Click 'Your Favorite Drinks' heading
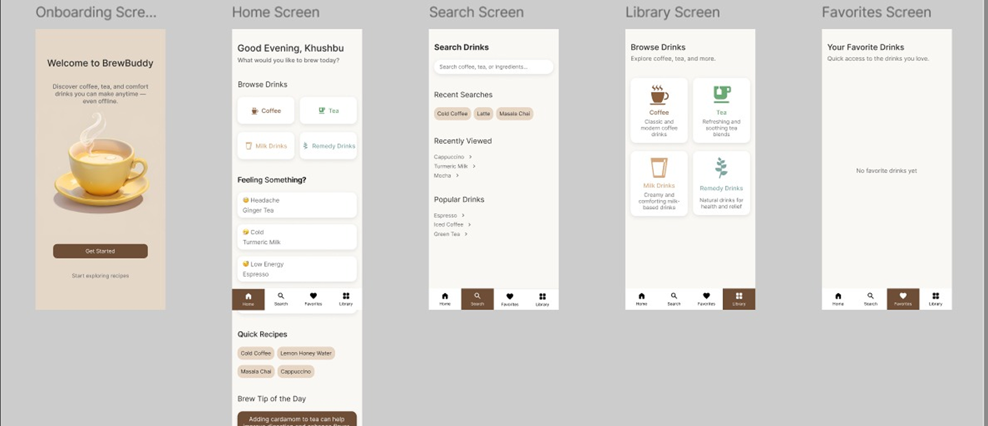Image resolution: width=988 pixels, height=426 pixels. click(x=866, y=47)
